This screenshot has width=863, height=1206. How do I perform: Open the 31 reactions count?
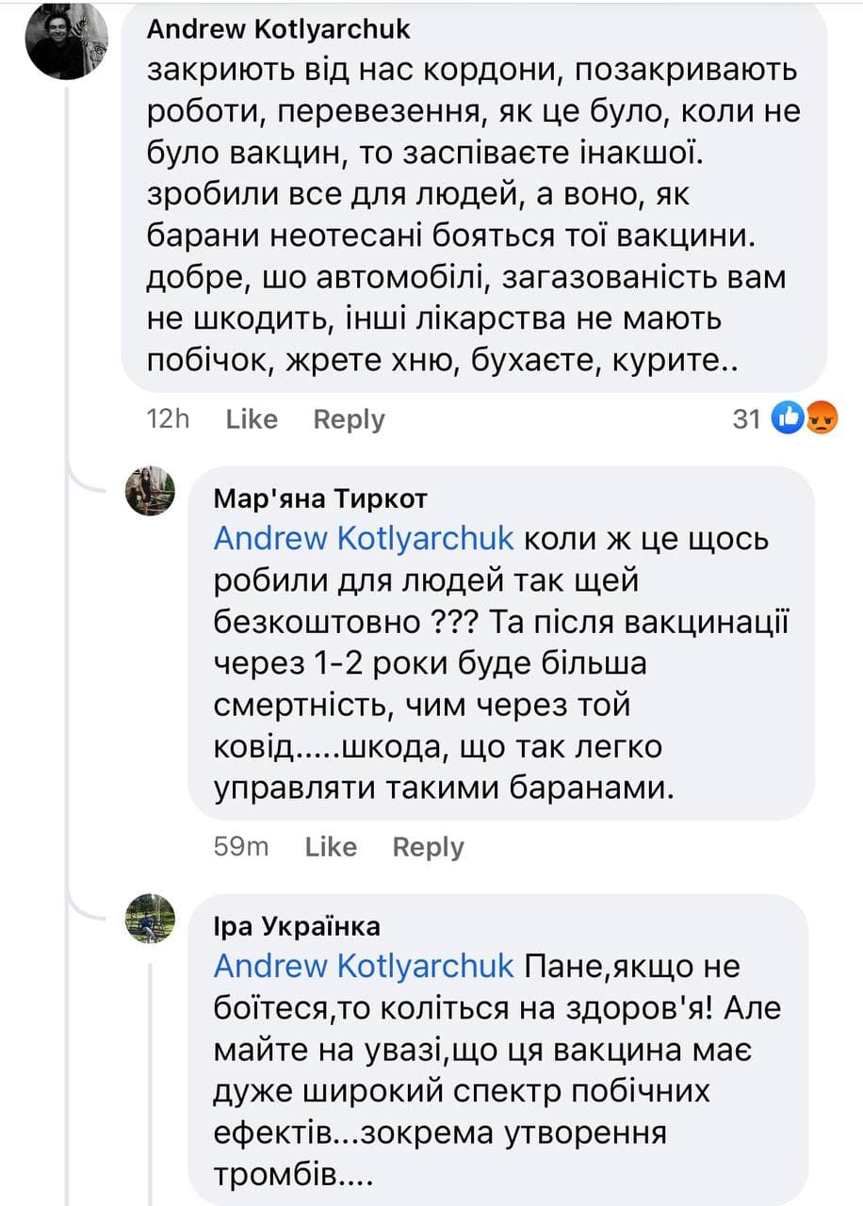tap(746, 419)
